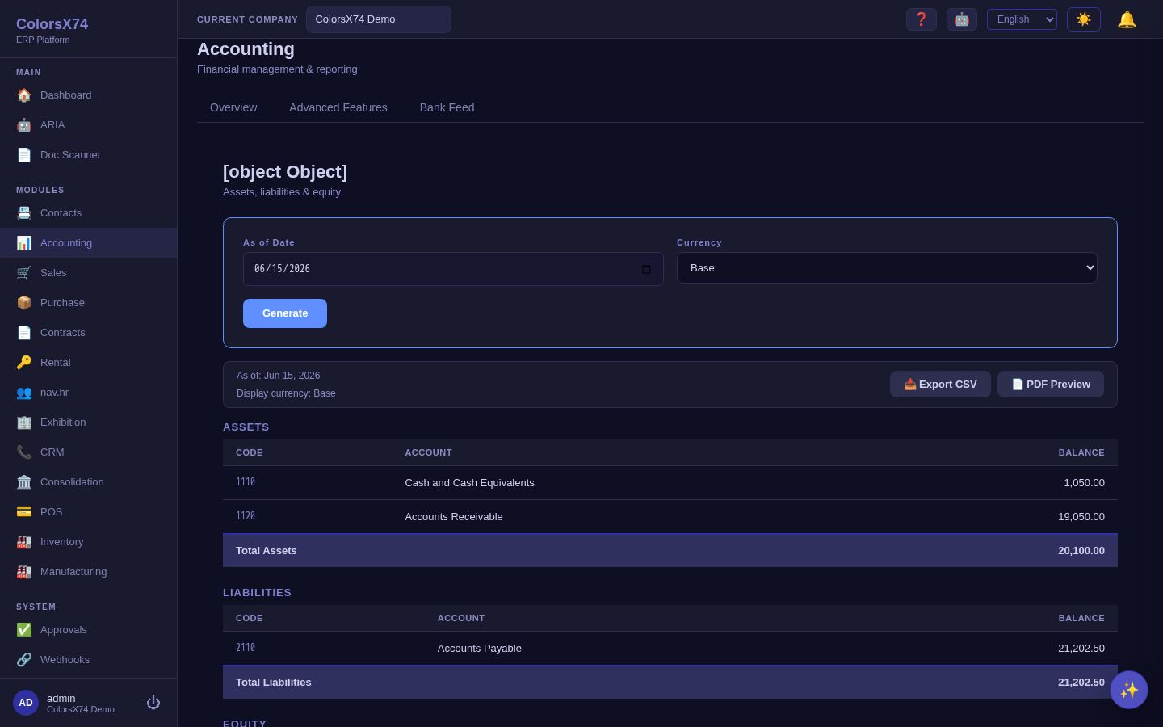Click the Inventory factory icon
The image size is (1163, 727).
24,542
